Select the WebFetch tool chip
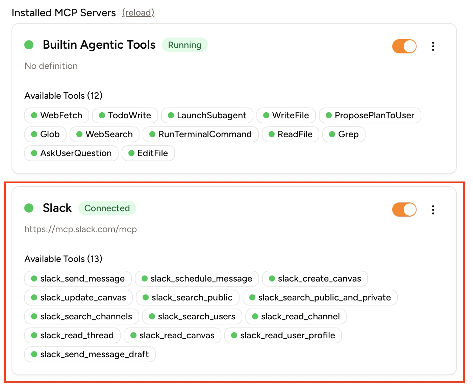Image resolution: width=473 pixels, height=390 pixels. pyautogui.click(x=57, y=115)
